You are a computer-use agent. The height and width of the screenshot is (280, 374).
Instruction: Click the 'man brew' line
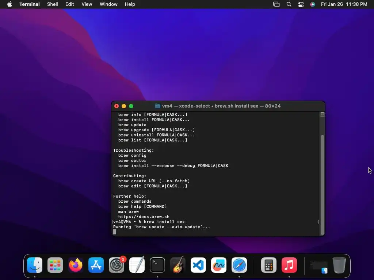(129, 211)
